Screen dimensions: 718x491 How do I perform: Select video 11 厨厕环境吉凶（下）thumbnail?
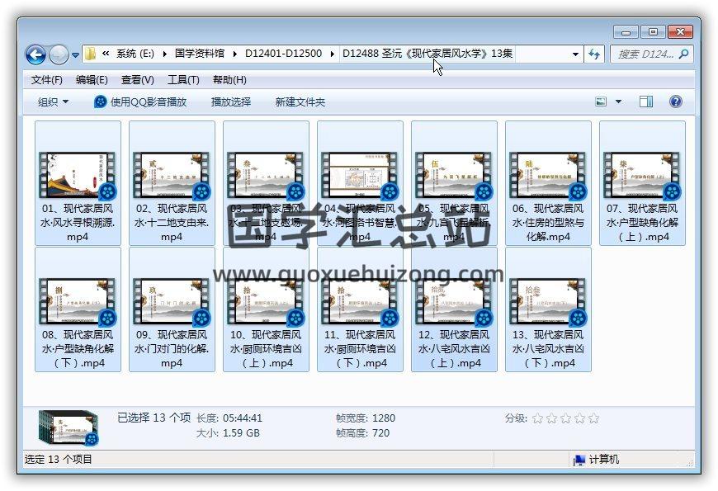pyautogui.click(x=360, y=302)
